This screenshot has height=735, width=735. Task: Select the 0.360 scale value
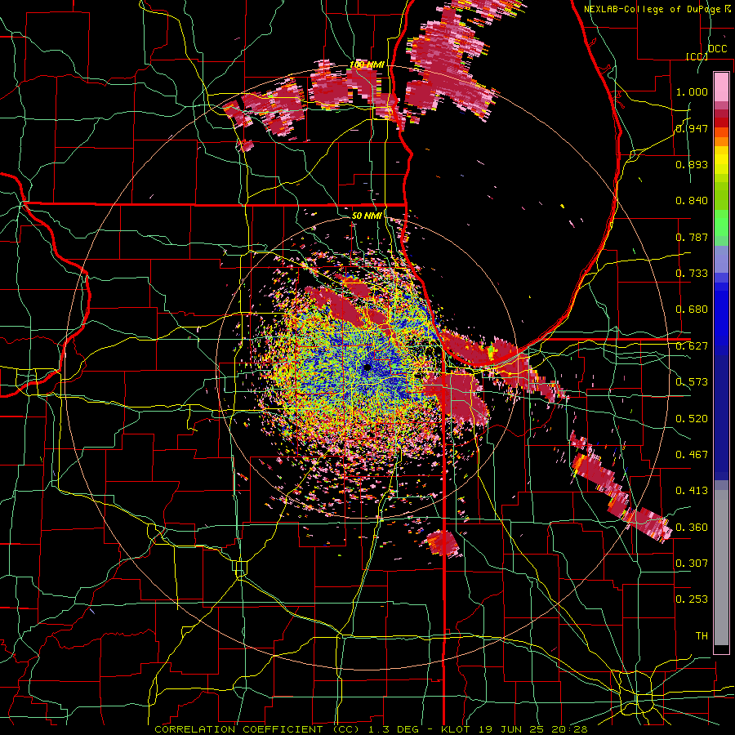692,528
